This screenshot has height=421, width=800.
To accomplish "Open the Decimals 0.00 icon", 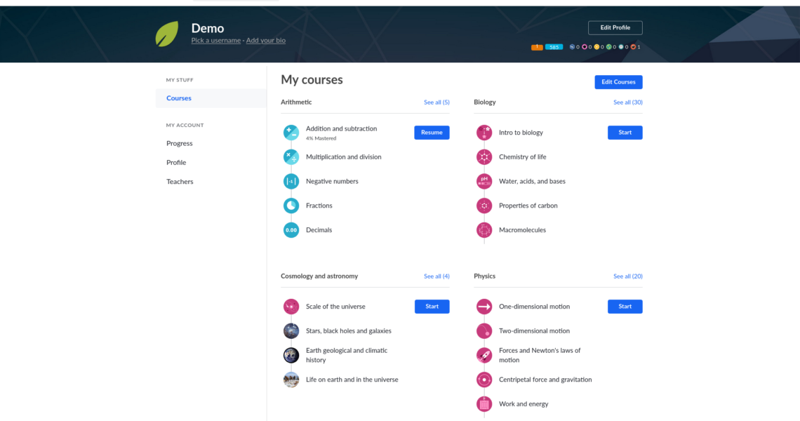I will click(x=291, y=230).
